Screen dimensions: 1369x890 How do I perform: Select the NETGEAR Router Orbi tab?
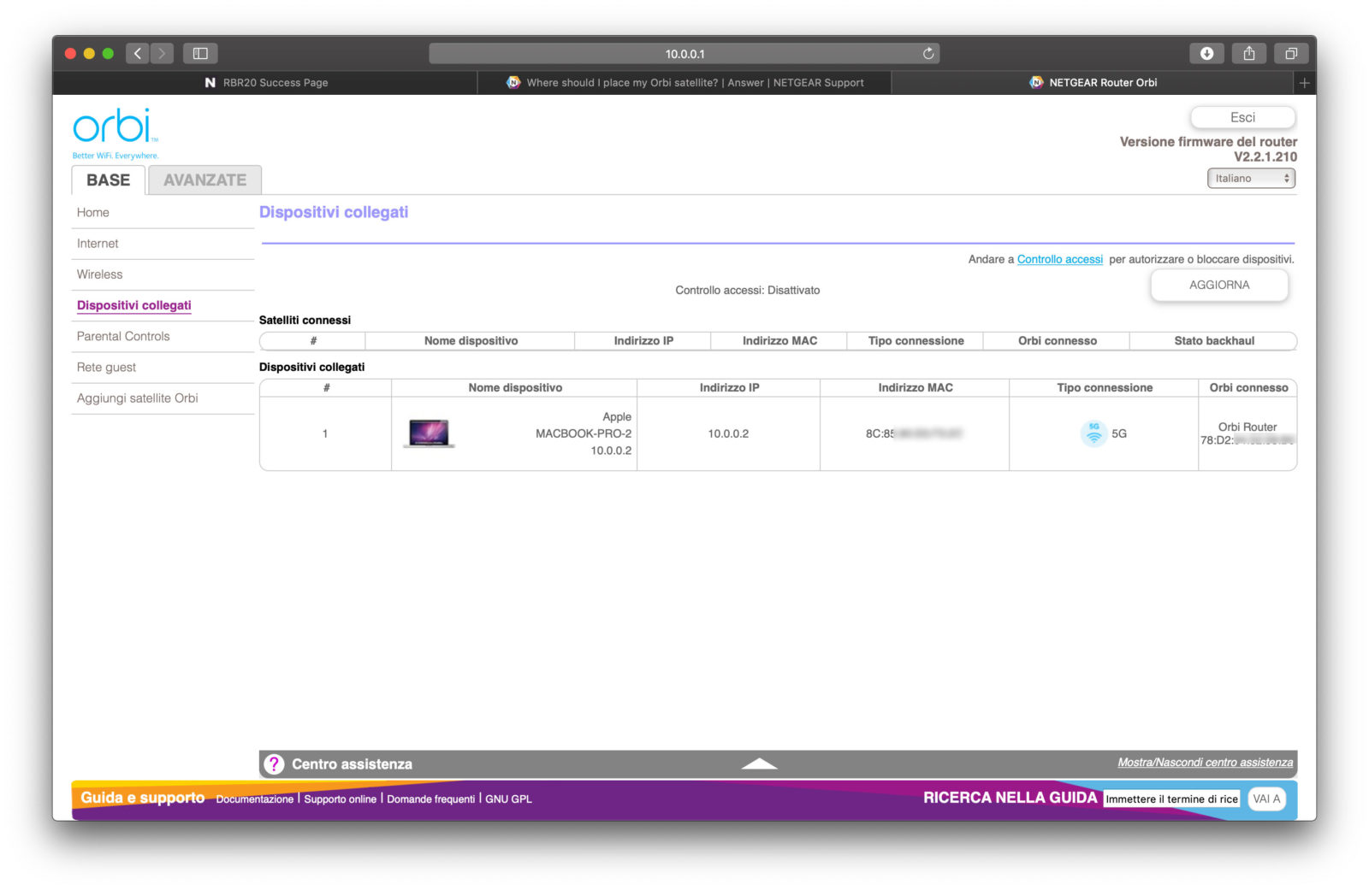[1093, 83]
